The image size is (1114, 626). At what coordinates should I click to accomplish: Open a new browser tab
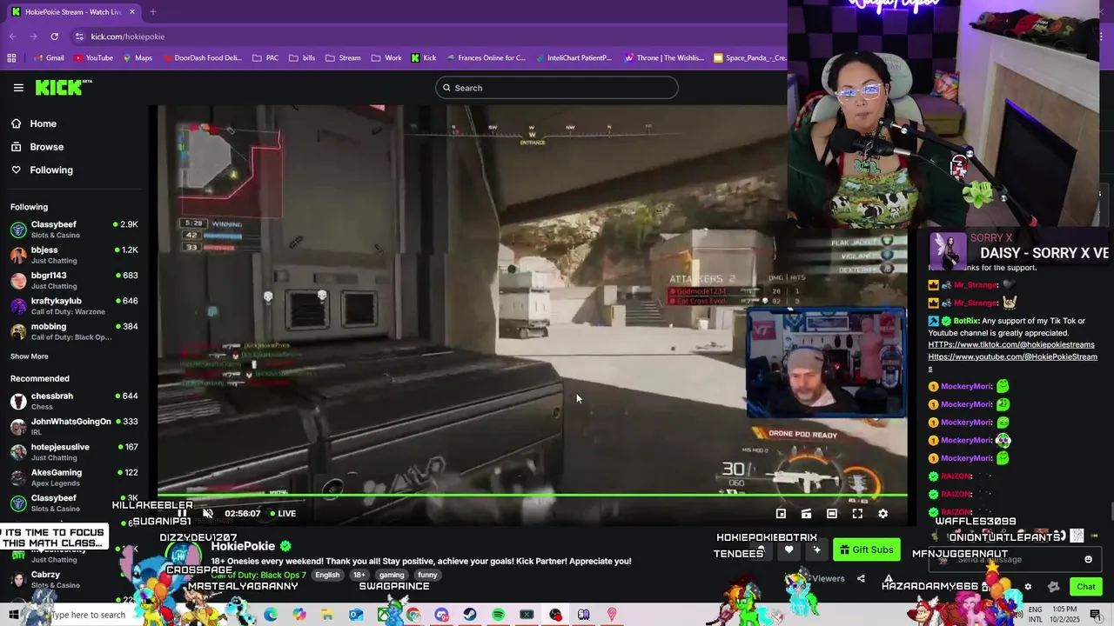pos(152,12)
